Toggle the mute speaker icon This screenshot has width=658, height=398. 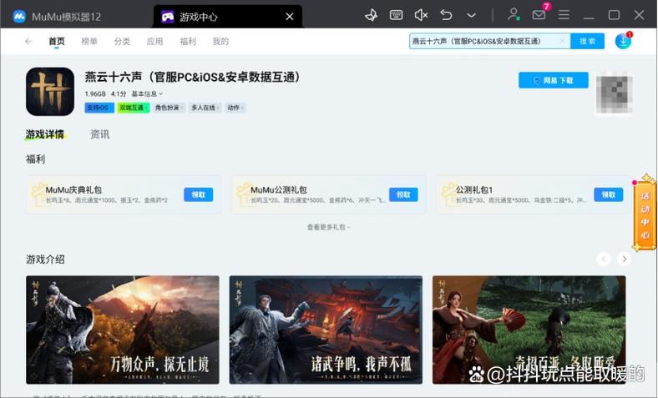421,16
